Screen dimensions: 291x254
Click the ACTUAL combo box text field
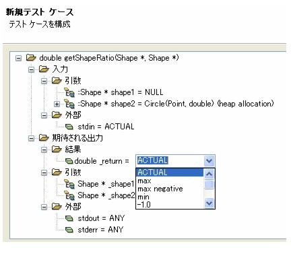tap(170, 160)
